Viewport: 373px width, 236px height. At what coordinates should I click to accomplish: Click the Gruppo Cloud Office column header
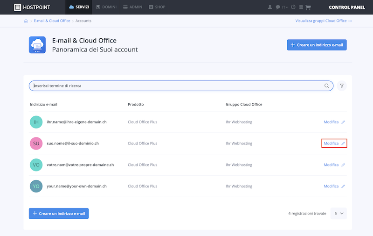coord(244,104)
